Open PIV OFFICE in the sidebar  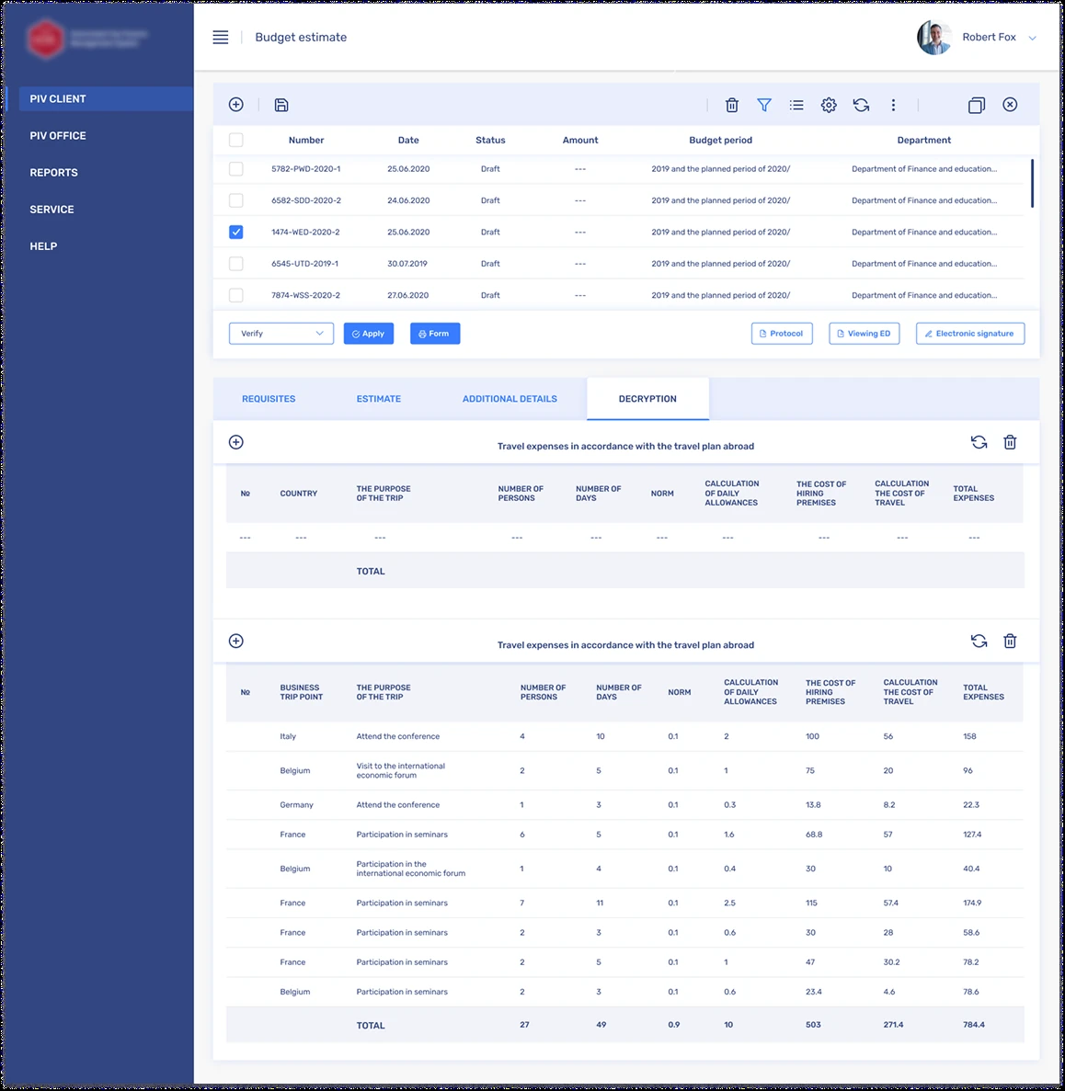(x=58, y=136)
